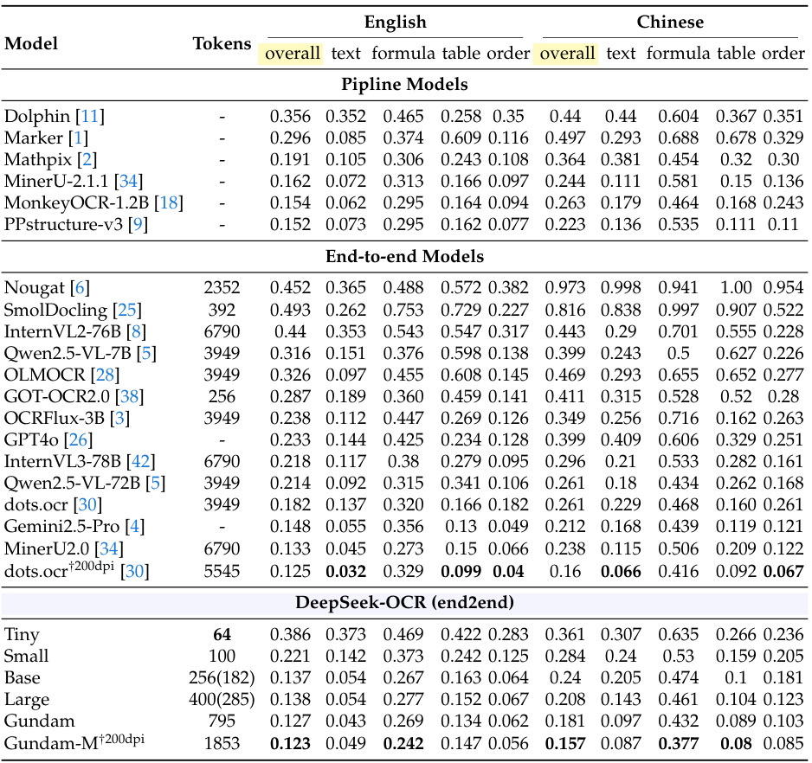This screenshot has height=763, width=812.
Task: Open citation 11 next to Dolphin
Action: tap(90, 116)
